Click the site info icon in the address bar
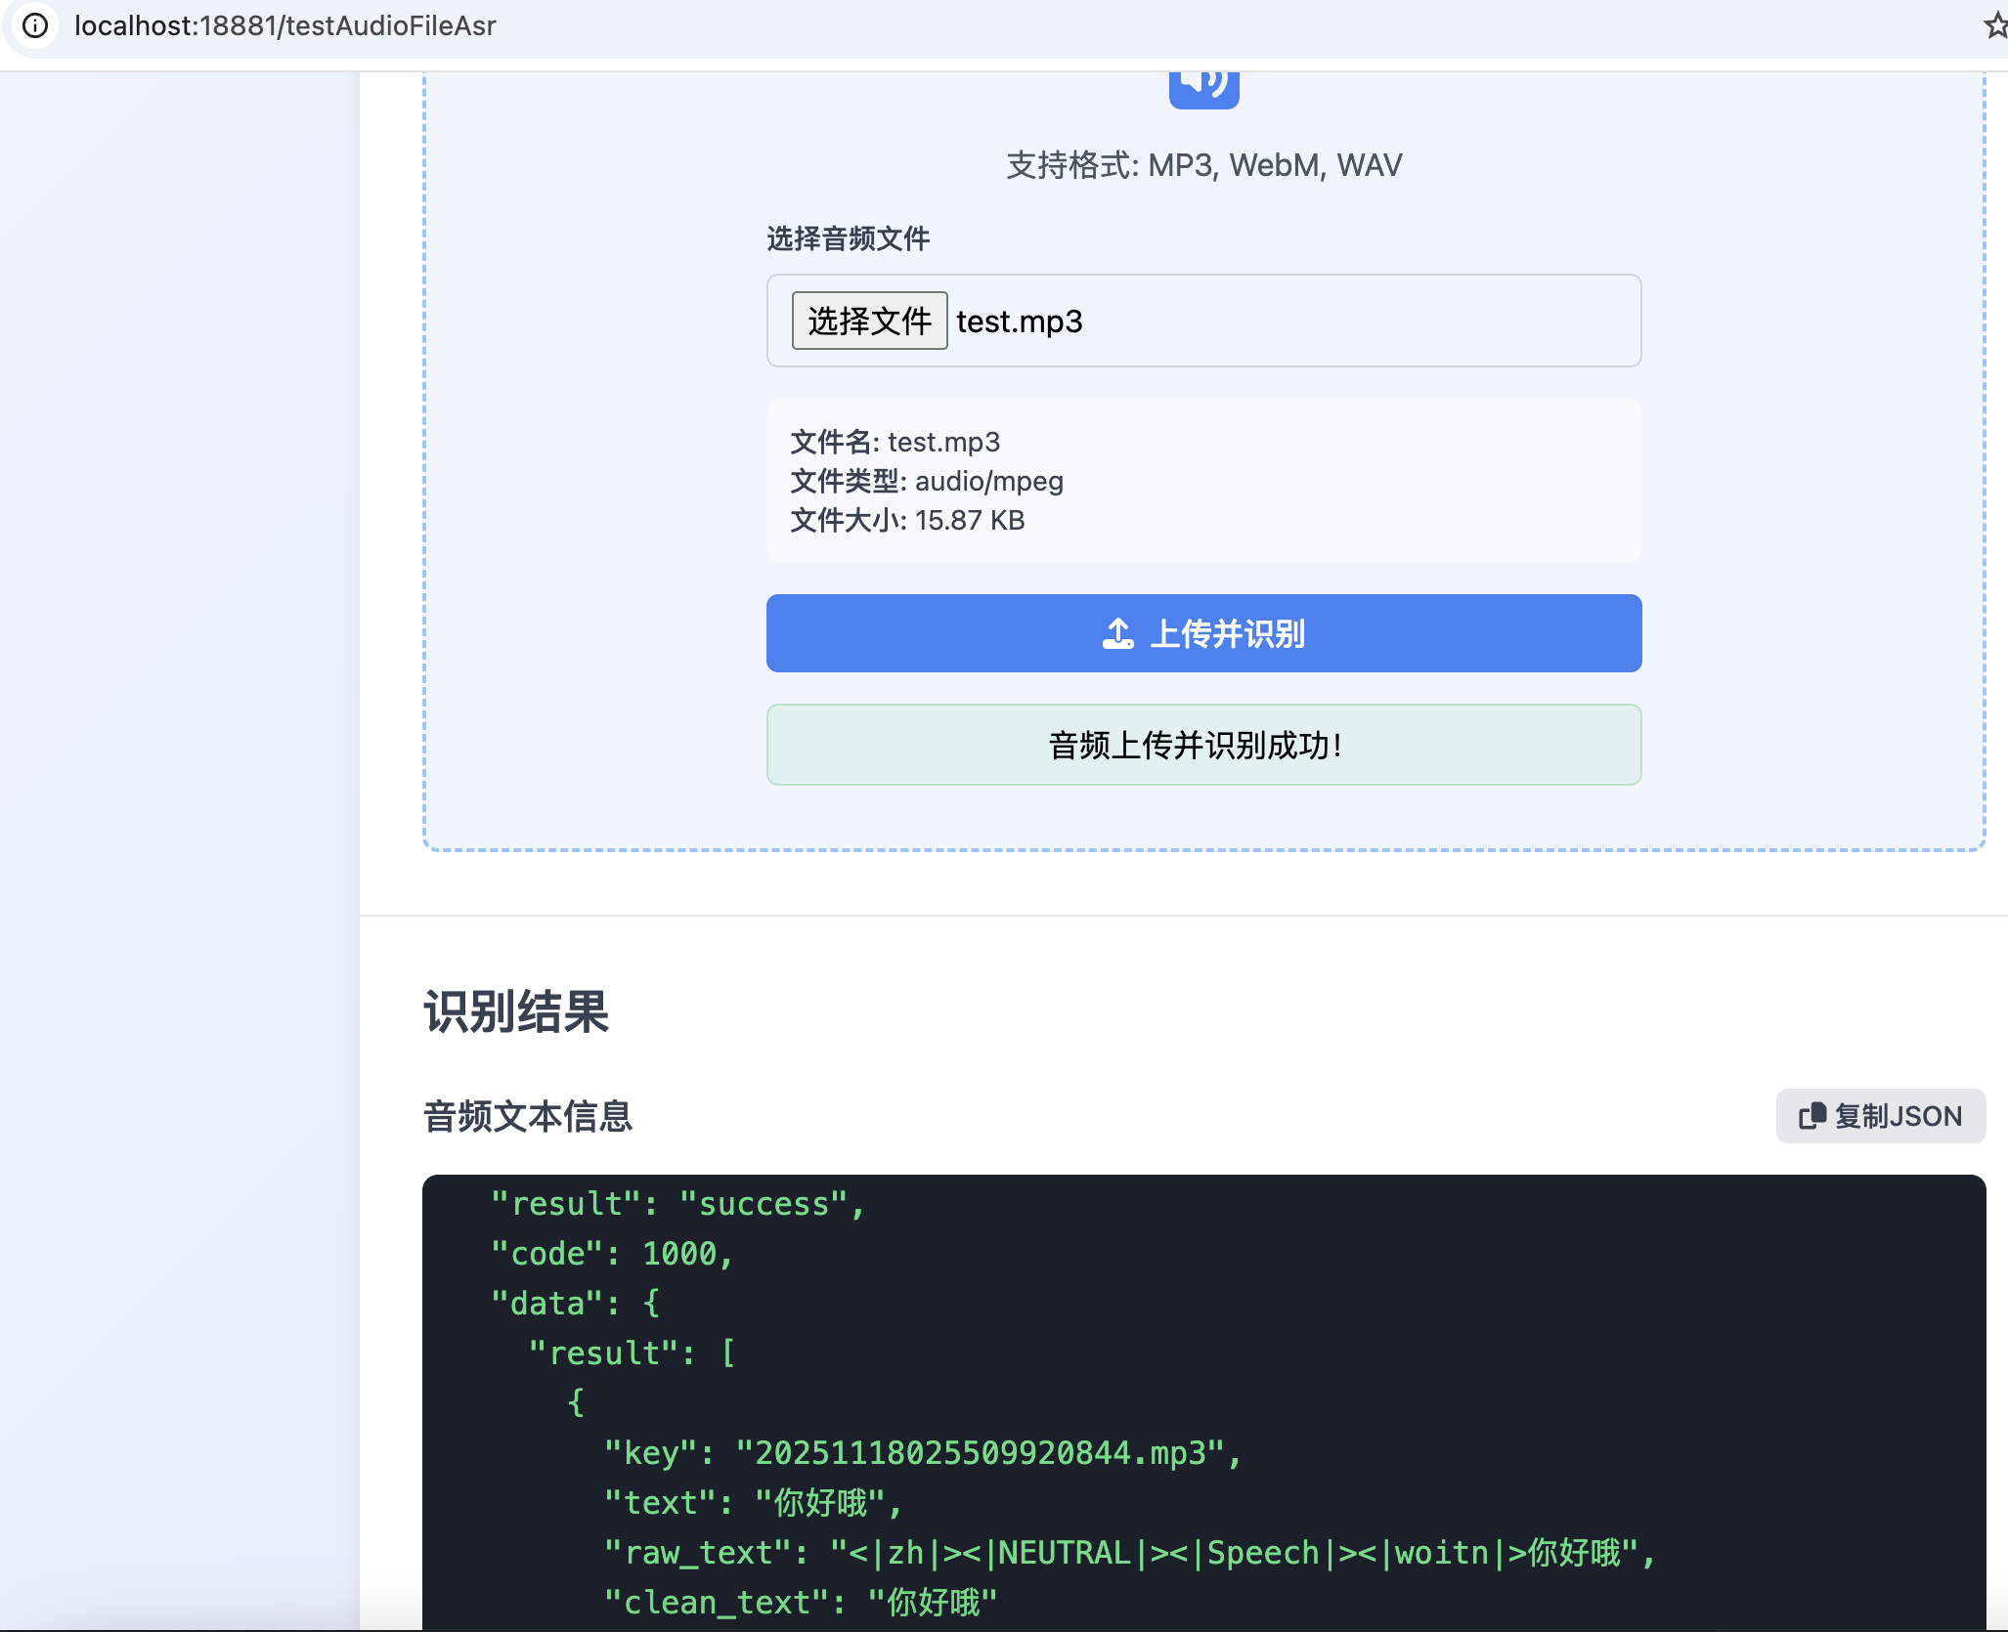The height and width of the screenshot is (1632, 2008). [36, 25]
